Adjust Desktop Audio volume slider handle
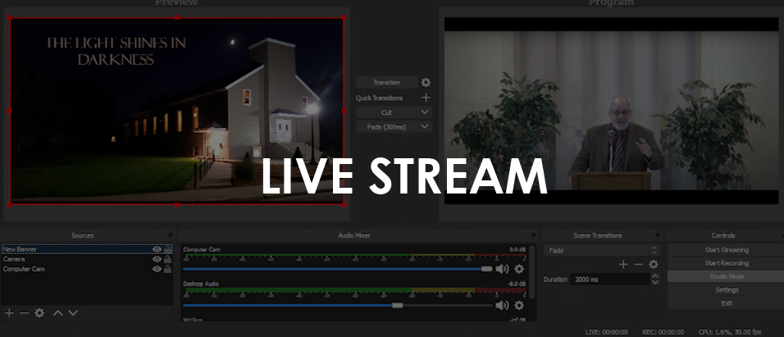The image size is (784, 337). (x=398, y=305)
